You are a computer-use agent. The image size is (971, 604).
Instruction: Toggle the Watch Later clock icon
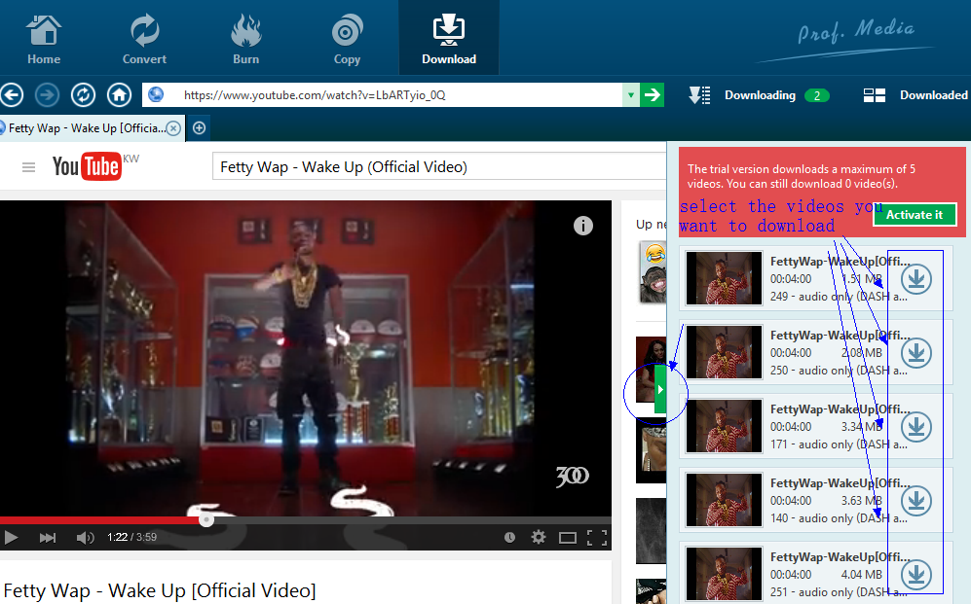tap(509, 537)
